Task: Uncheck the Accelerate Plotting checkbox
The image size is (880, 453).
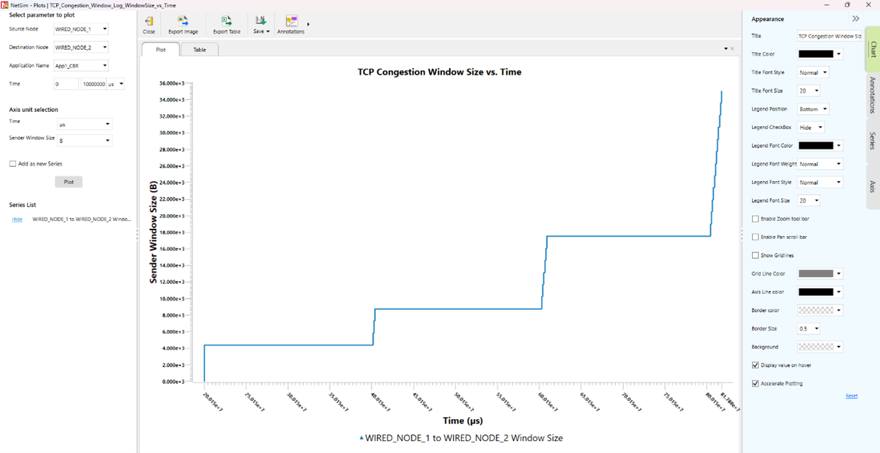Action: point(756,384)
